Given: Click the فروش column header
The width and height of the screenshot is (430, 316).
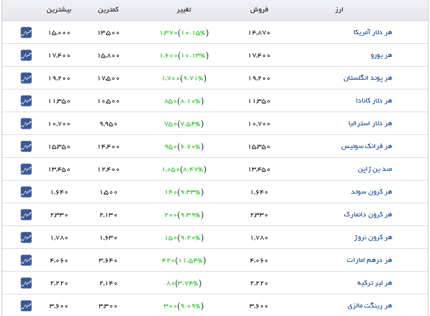Looking at the screenshot, I should coord(259,10).
